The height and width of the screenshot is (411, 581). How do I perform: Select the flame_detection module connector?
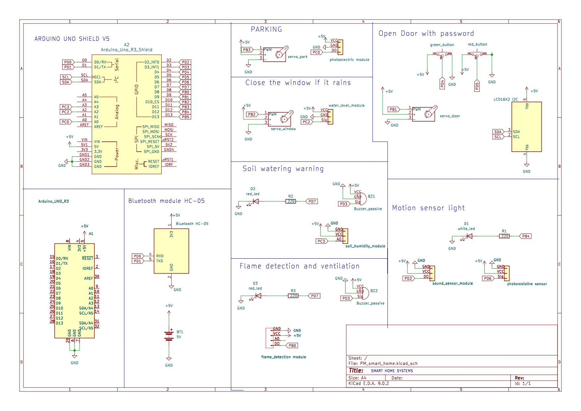click(269, 337)
